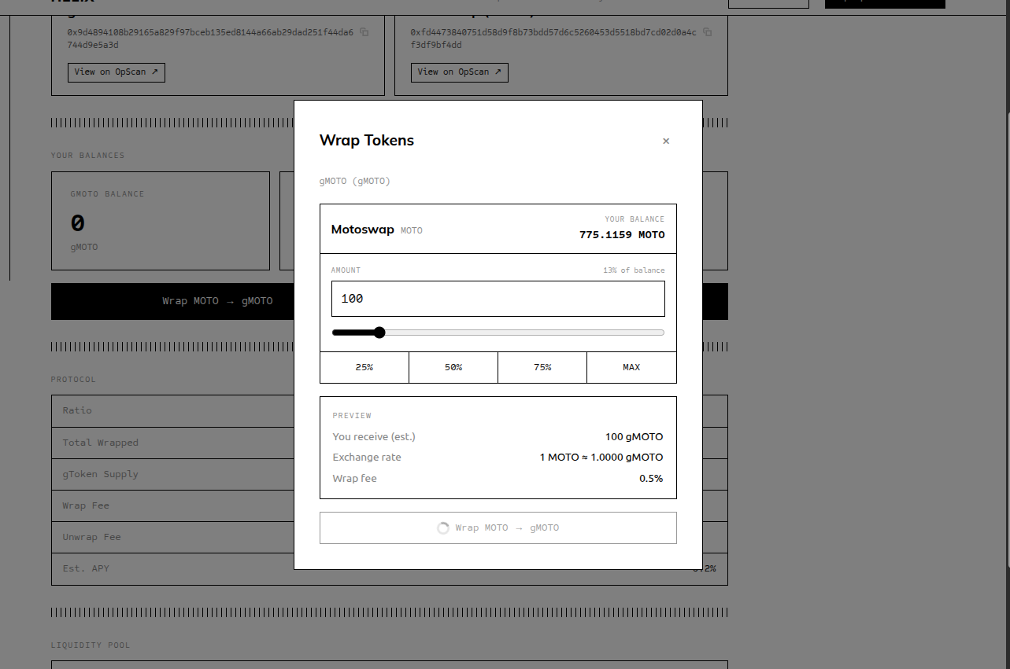The height and width of the screenshot is (669, 1010).
Task: Click the amount slider handle
Action: [x=379, y=333]
